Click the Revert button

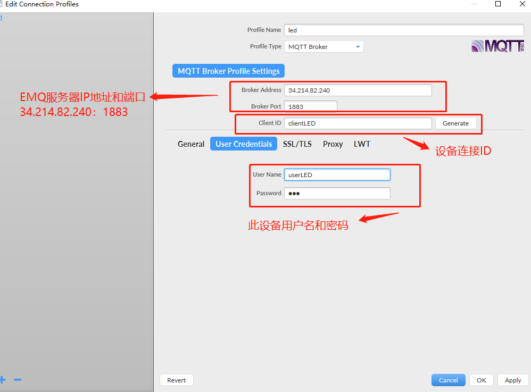point(176,380)
